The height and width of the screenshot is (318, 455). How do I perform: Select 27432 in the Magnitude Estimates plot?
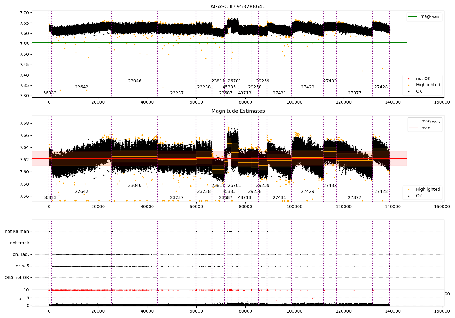pyautogui.click(x=330, y=185)
